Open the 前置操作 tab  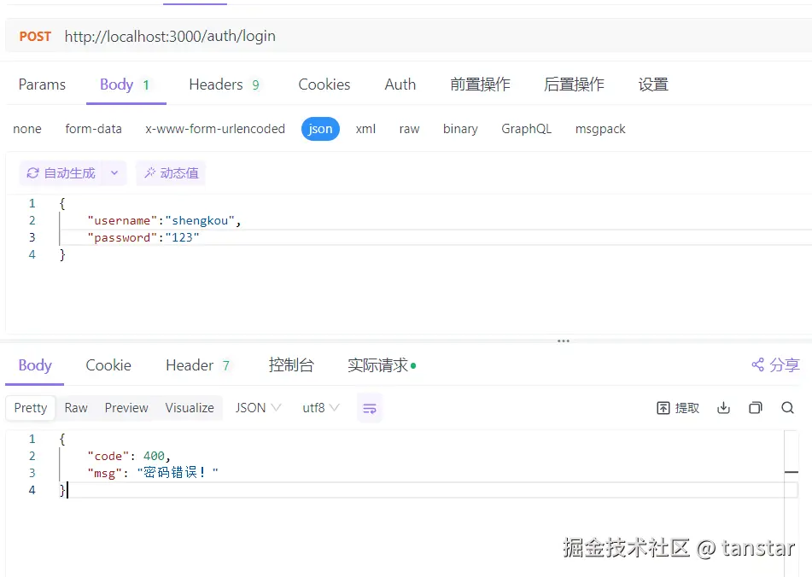[x=480, y=85]
